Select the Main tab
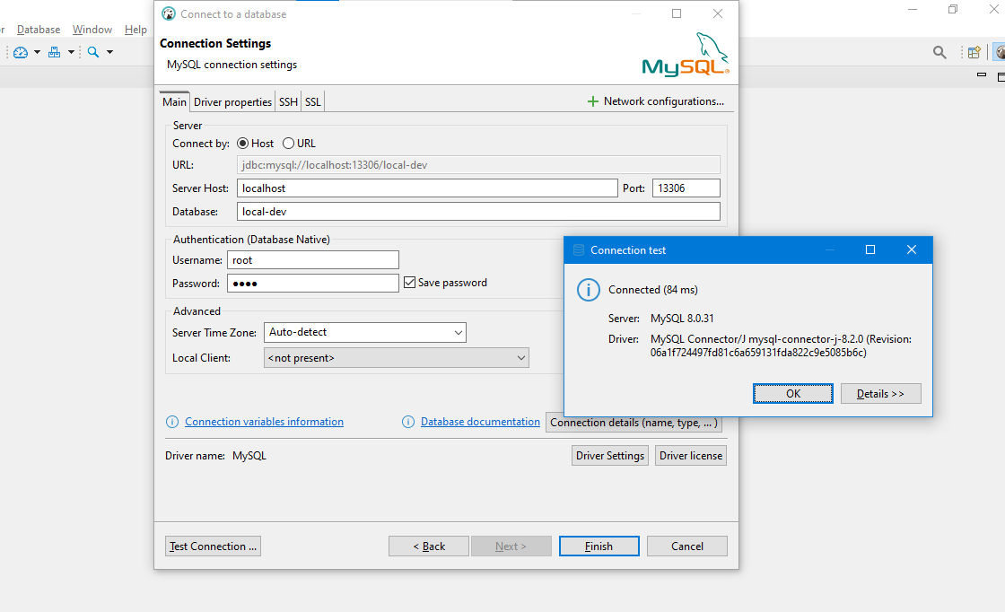 [174, 102]
